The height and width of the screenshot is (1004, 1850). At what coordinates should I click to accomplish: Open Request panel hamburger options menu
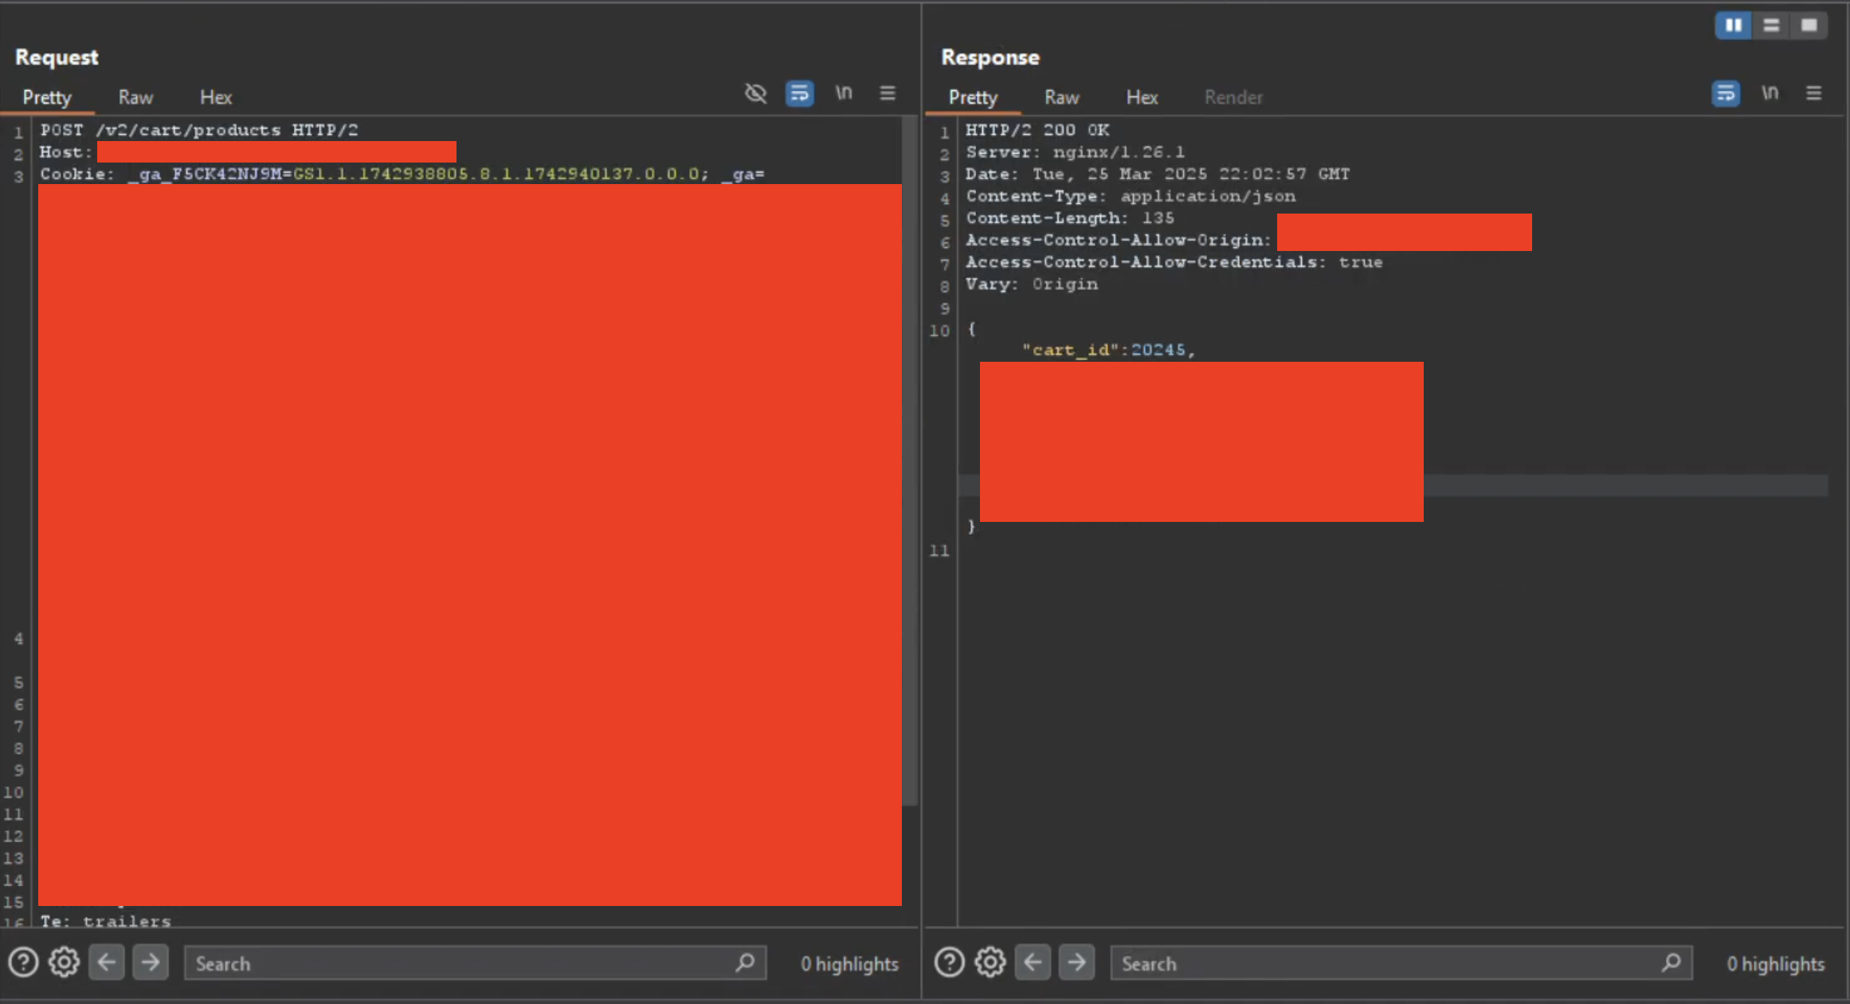pos(888,93)
